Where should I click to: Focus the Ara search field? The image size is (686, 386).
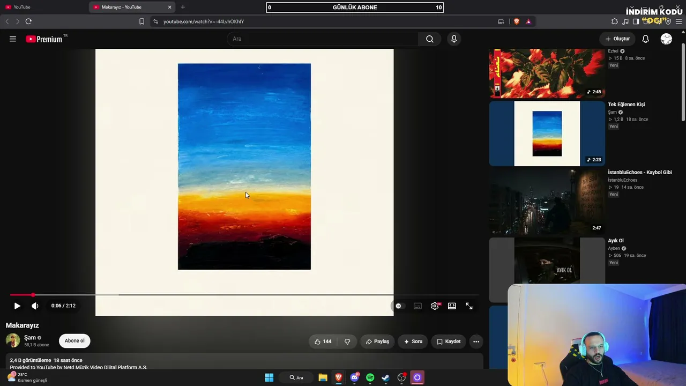(x=323, y=39)
